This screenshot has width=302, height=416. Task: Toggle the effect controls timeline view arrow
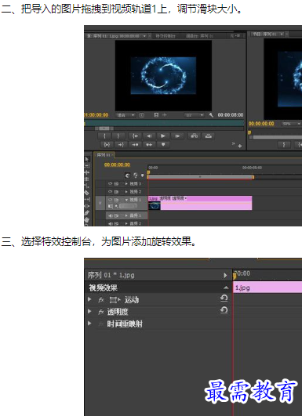coord(225,276)
